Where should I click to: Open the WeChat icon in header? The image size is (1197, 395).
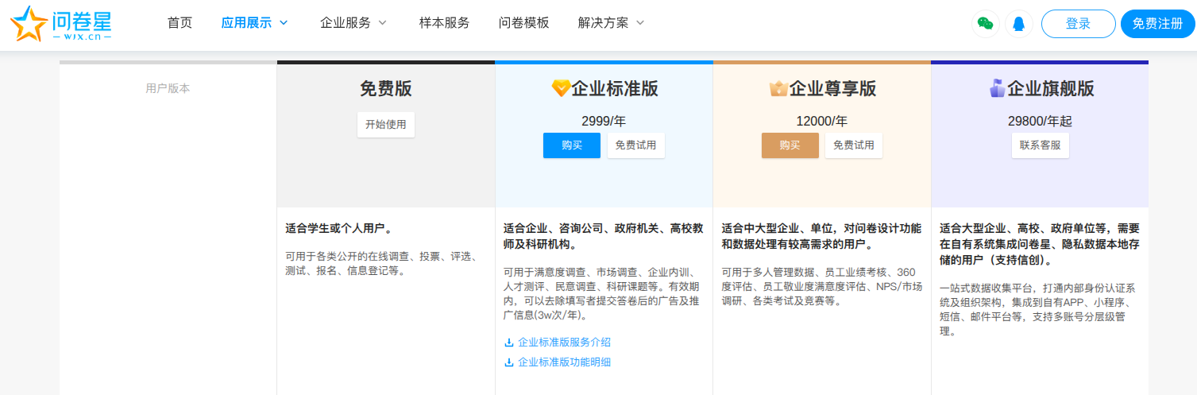(986, 24)
